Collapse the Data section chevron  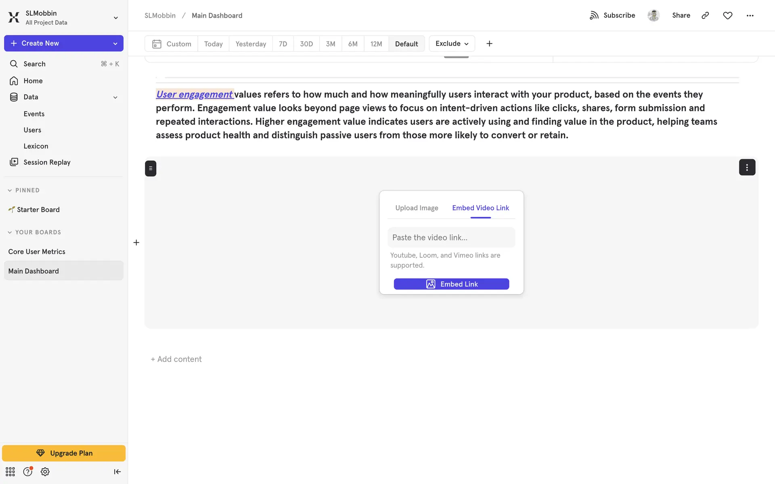pyautogui.click(x=115, y=97)
